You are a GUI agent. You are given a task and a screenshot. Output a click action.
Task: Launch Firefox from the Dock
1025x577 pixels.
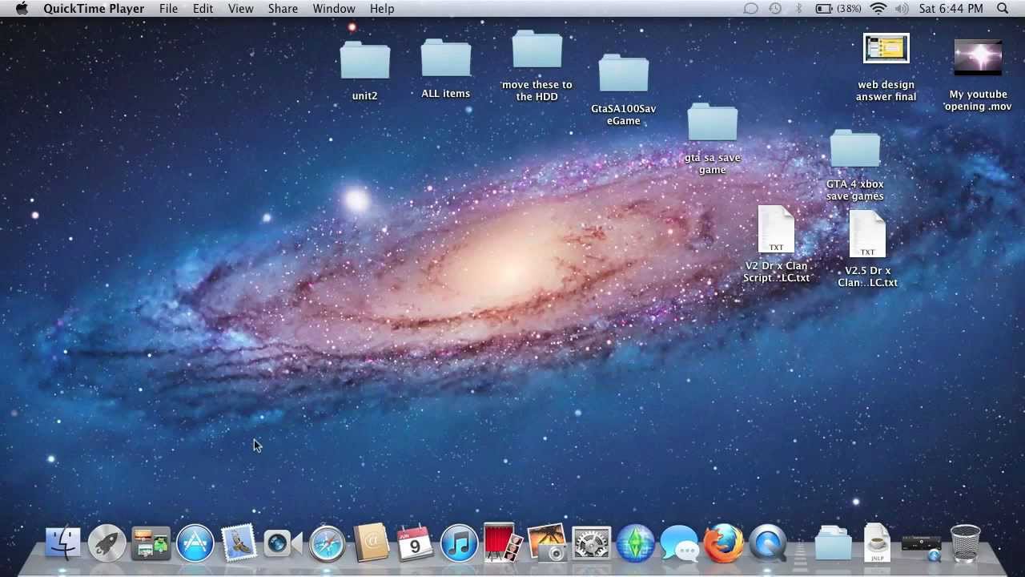click(723, 543)
